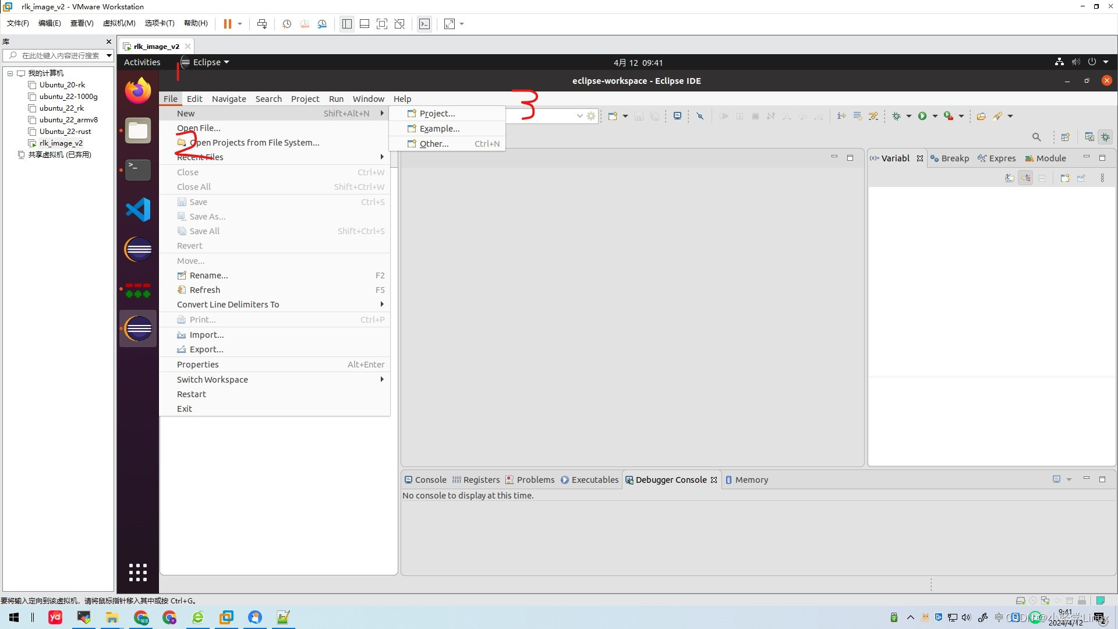This screenshot has height=629, width=1118.
Task: Toggle Show Logical Structure in Variables view
Action: [x=1025, y=178]
